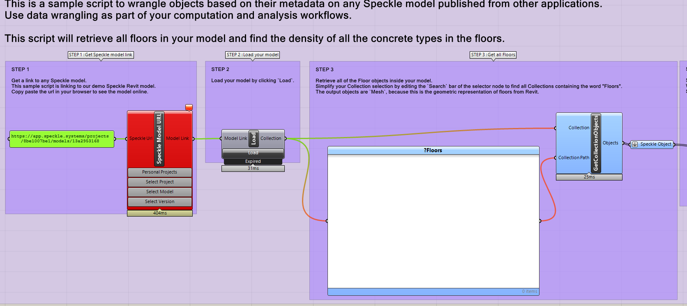Click the Model Link output of Speckle Model URL
Screen dimensions: 687x306
[178, 139]
